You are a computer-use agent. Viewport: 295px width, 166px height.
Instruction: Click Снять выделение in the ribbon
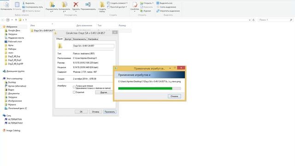click(x=166, y=7)
